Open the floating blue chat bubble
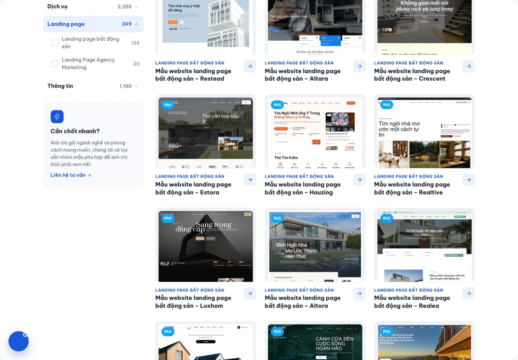Screen dimensions: 518x360 18,341
